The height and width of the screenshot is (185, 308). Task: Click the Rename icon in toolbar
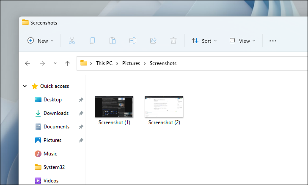click(133, 41)
